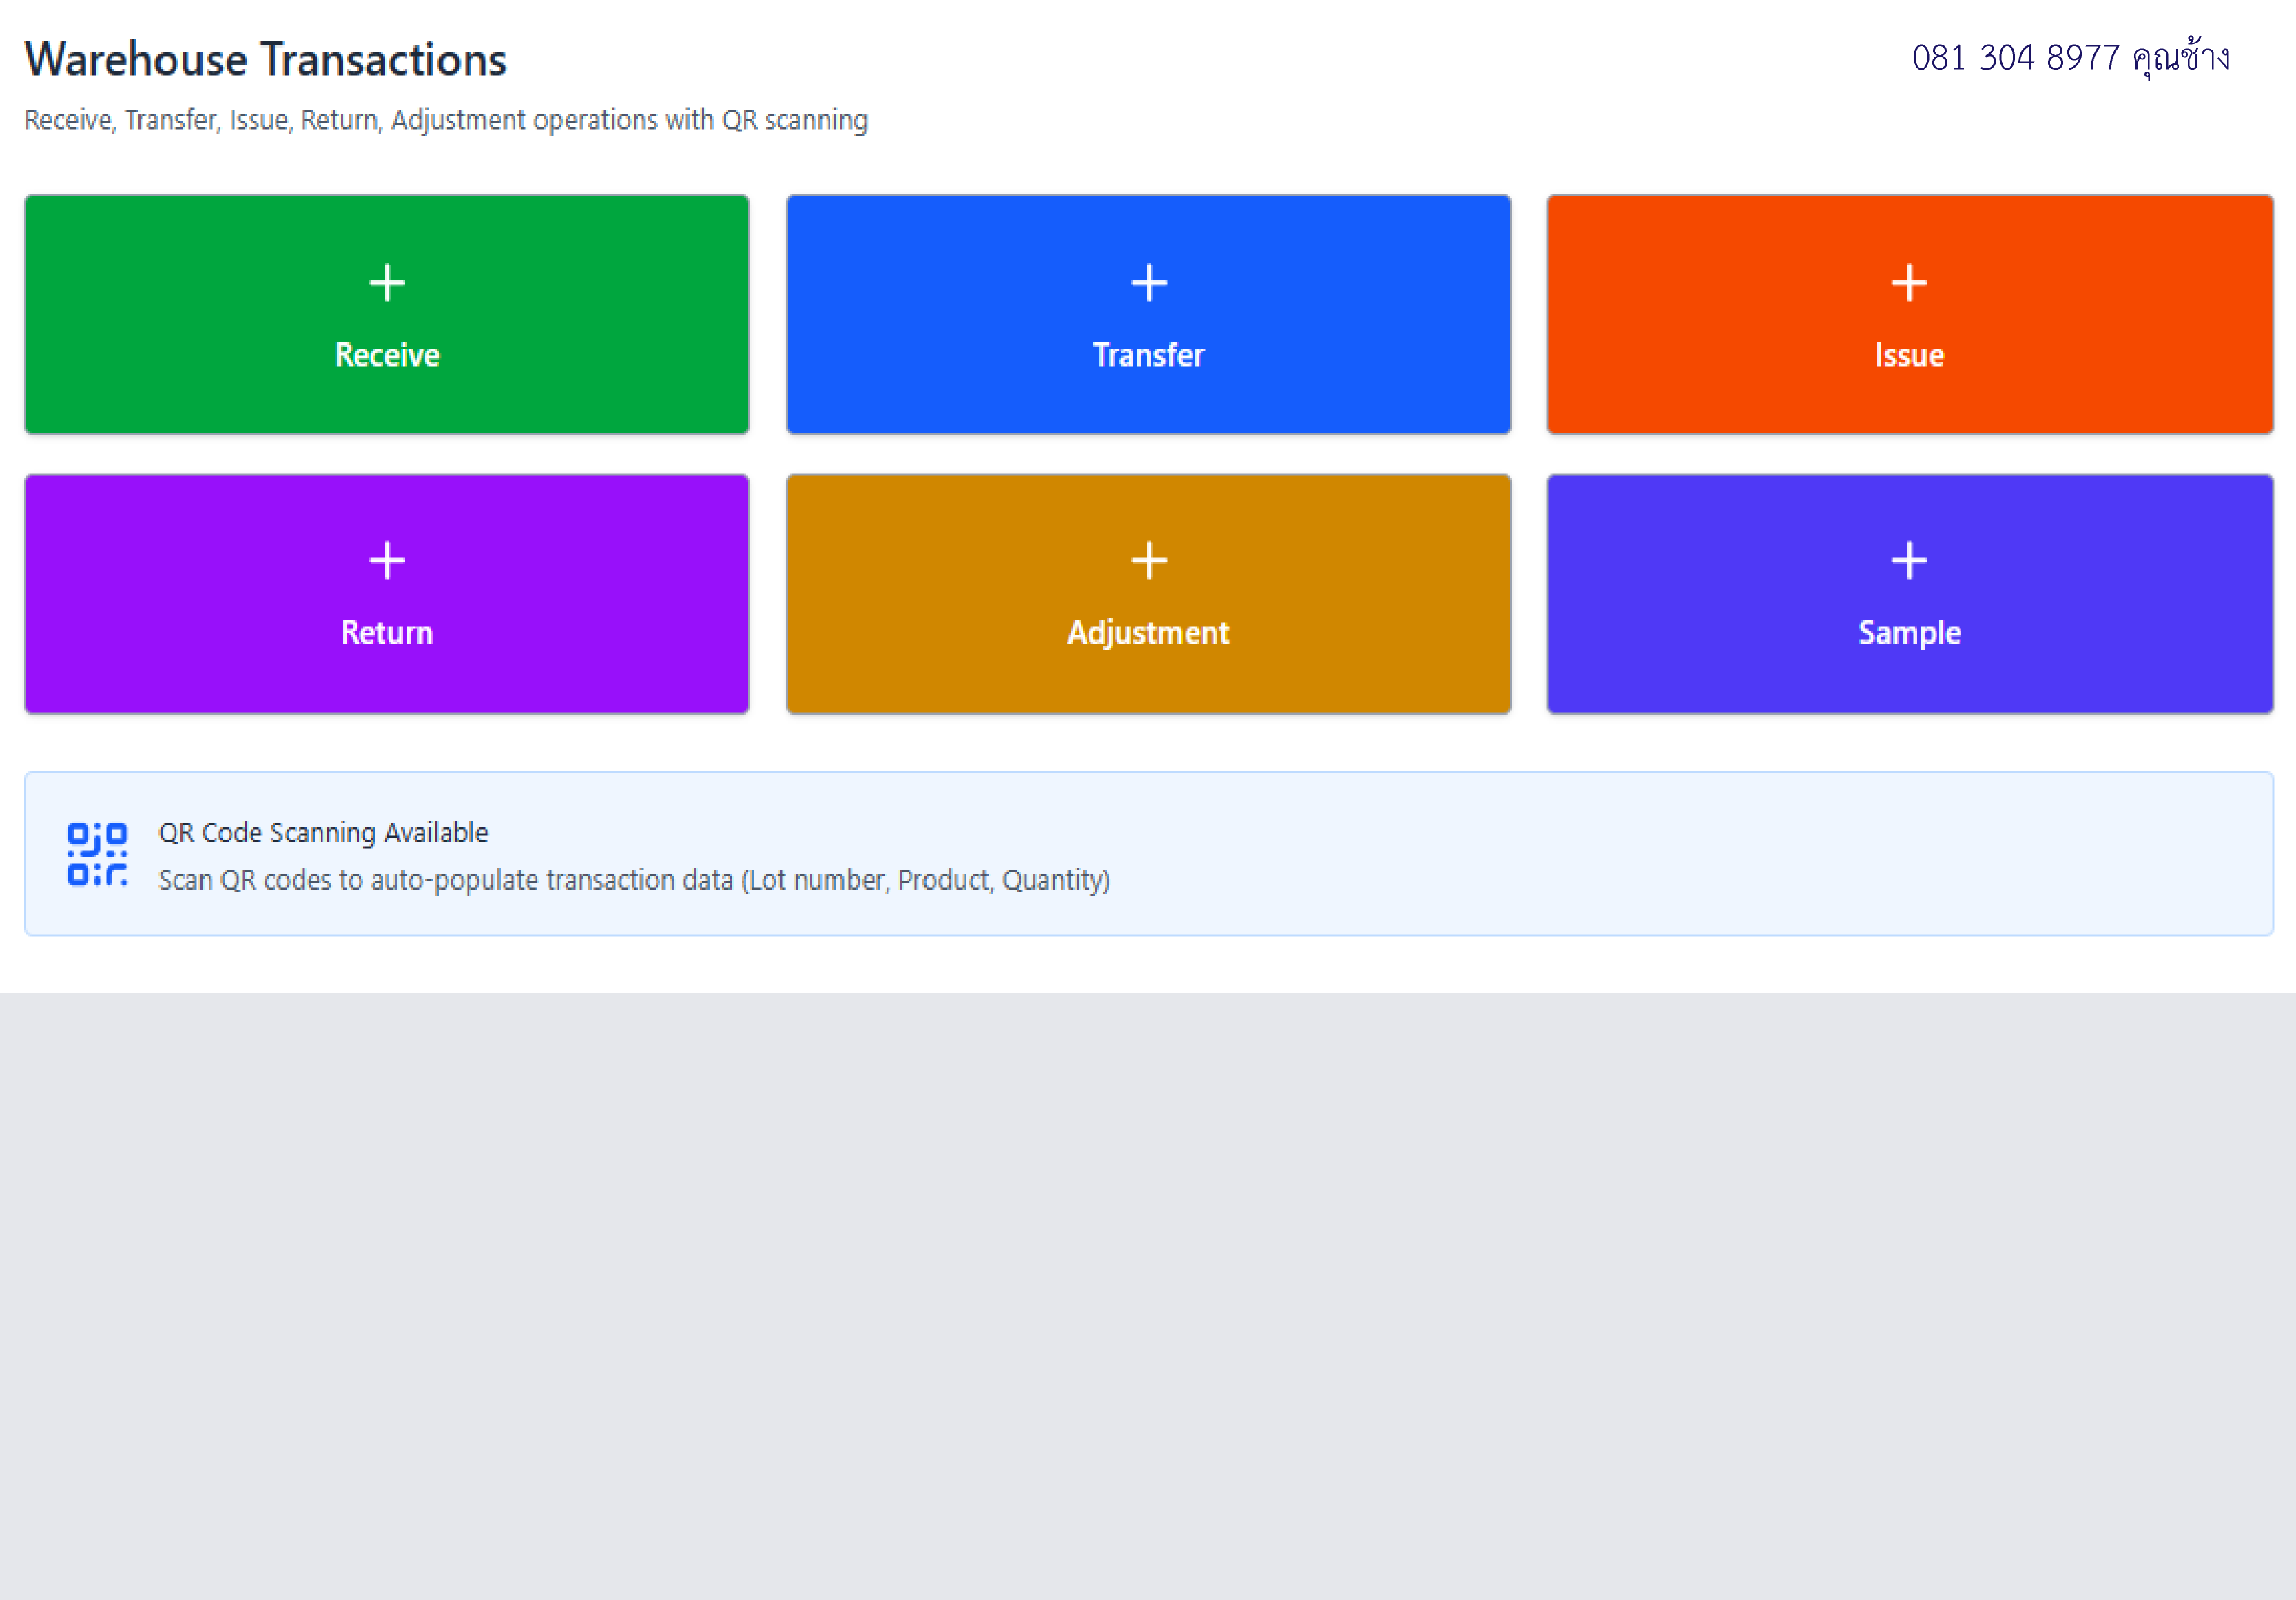The width and height of the screenshot is (2296, 1600).
Task: Select the Sample text label
Action: pos(1909,633)
